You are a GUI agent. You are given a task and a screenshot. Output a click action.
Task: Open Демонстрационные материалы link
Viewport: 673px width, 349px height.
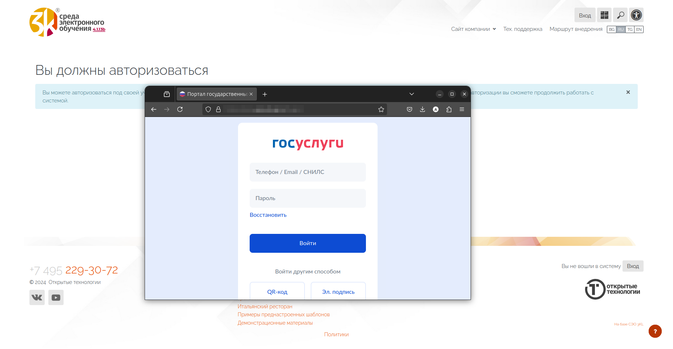pos(275,323)
